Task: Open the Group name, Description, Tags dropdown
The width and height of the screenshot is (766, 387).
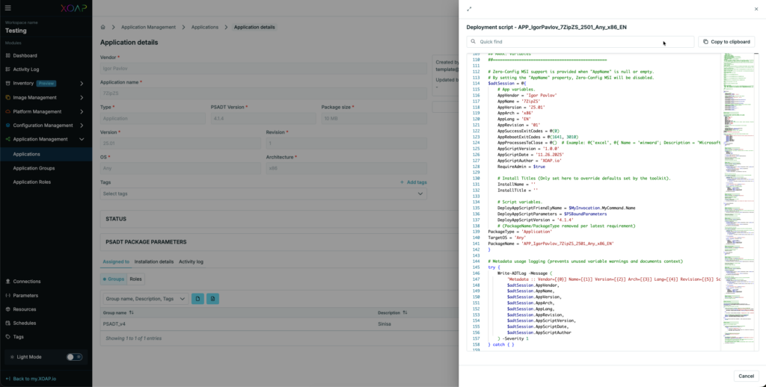Action: [145, 299]
